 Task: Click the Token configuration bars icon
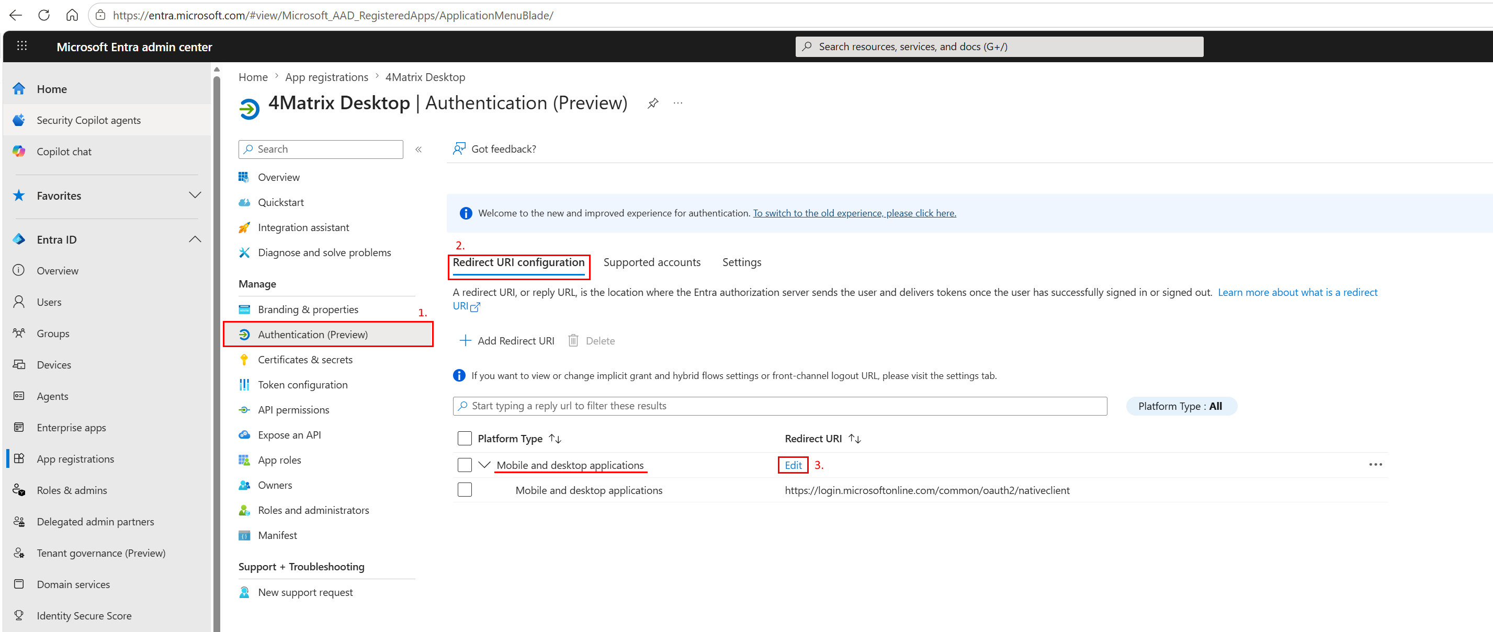click(245, 385)
